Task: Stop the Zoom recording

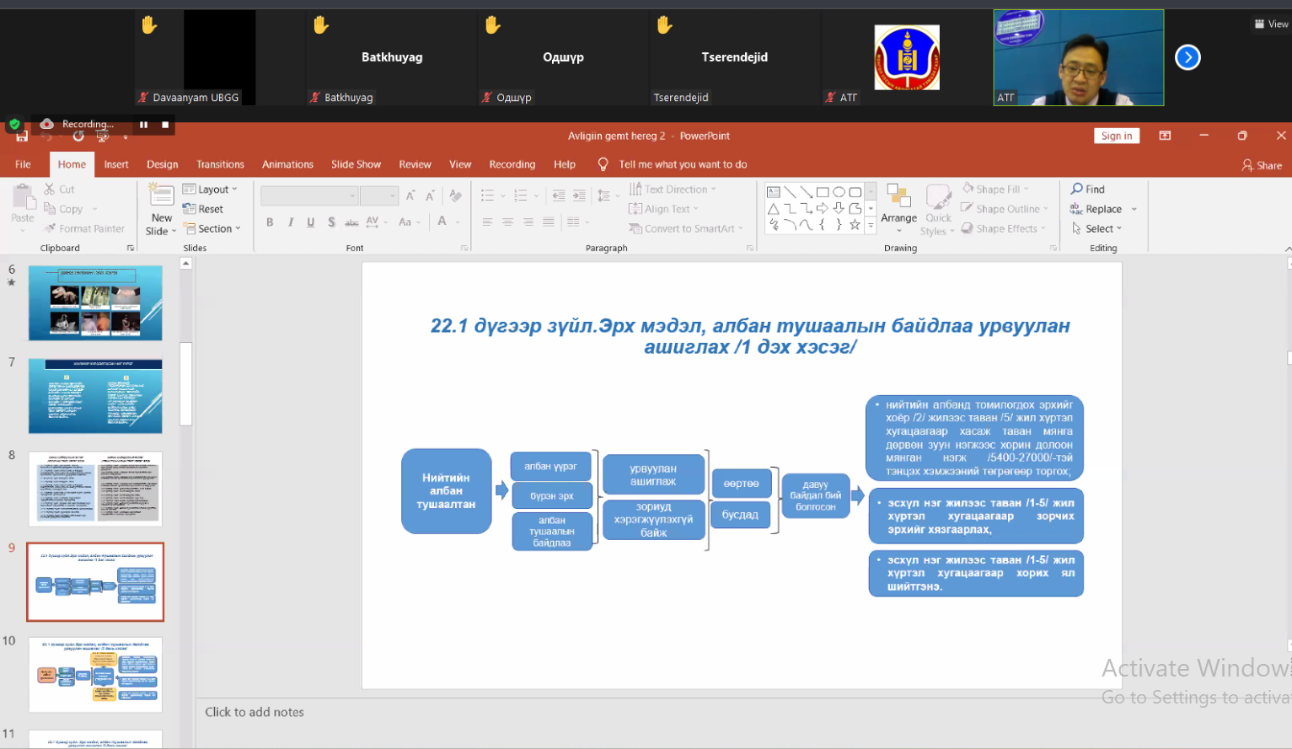Action: coord(165,124)
